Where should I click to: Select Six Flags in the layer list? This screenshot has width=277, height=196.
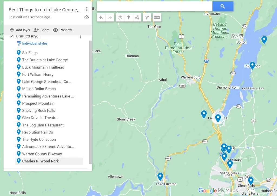tap(49, 53)
